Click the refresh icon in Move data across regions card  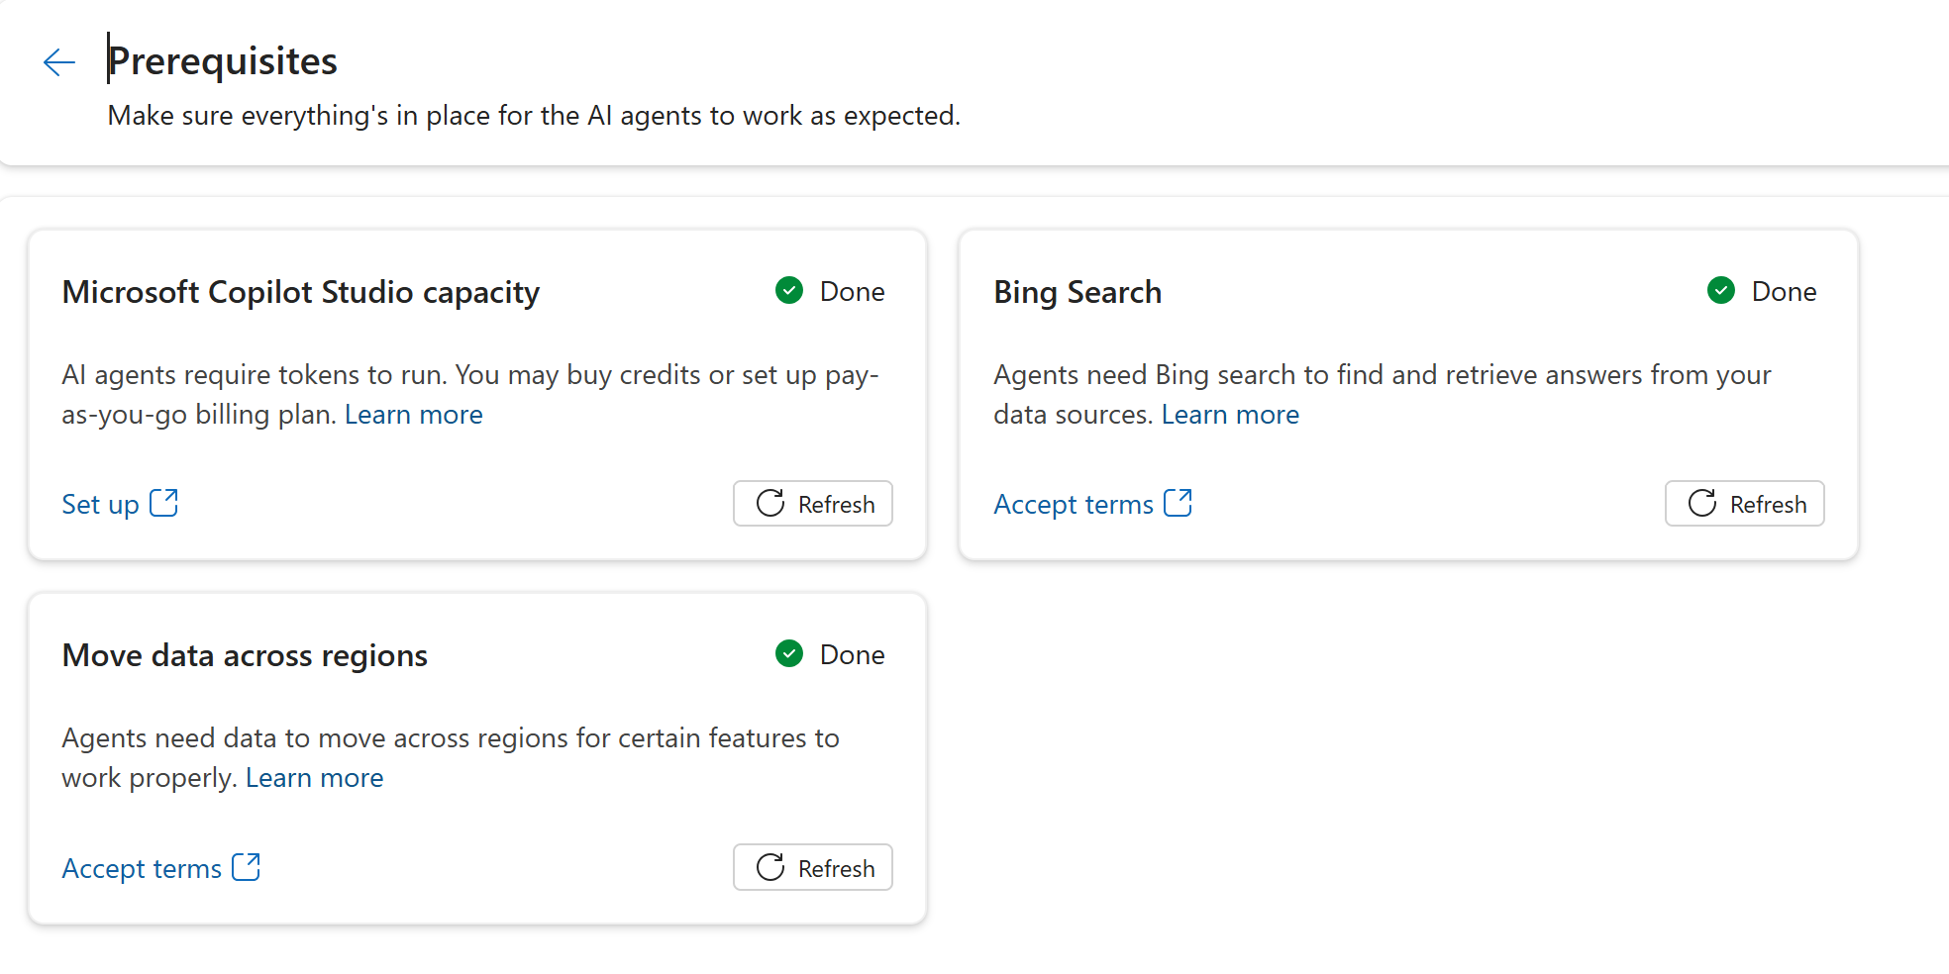point(770,867)
